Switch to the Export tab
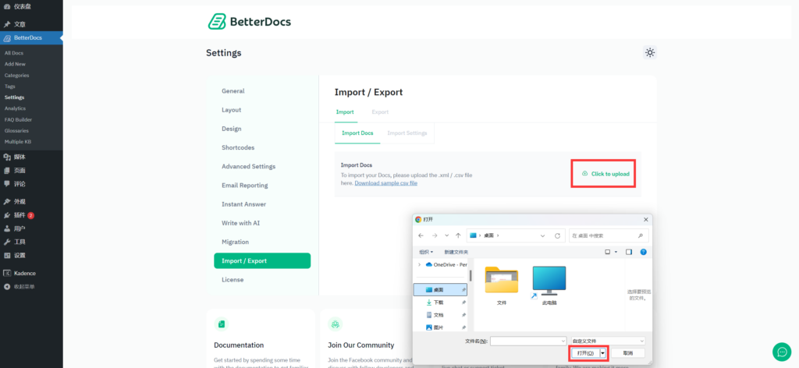This screenshot has width=799, height=368. (380, 112)
